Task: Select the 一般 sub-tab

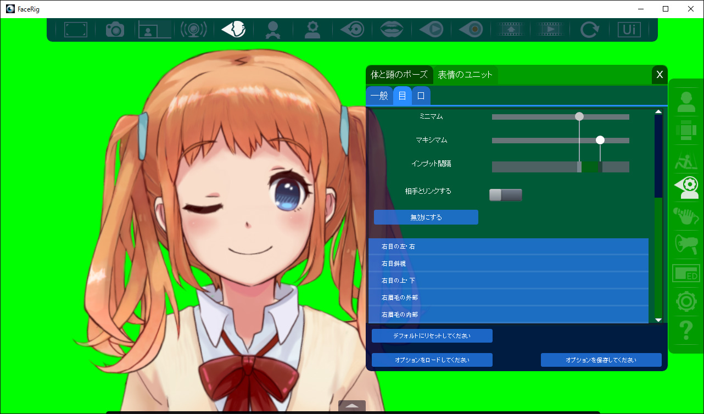Action: click(x=379, y=96)
